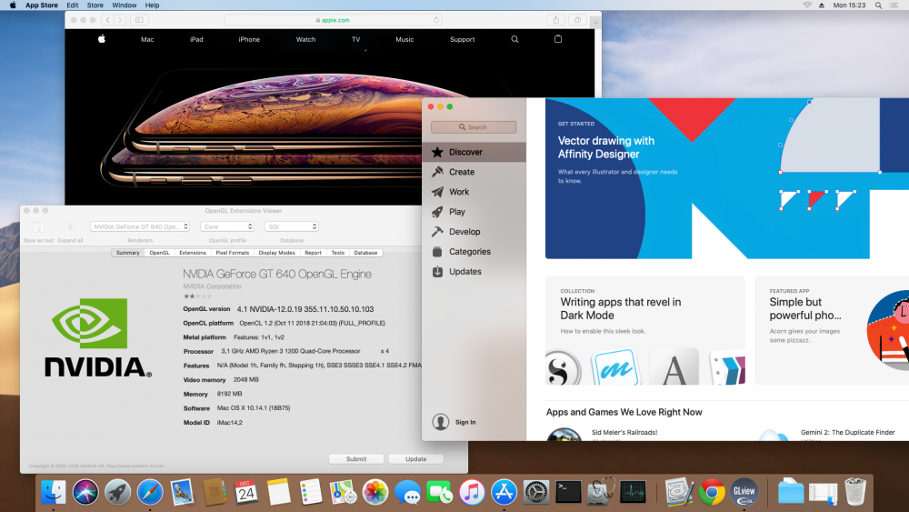Open Activity Monitor from the Dock
The image size is (909, 512).
(x=633, y=493)
